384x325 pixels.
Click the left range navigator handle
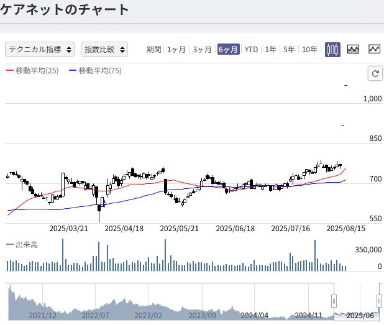click(334, 301)
